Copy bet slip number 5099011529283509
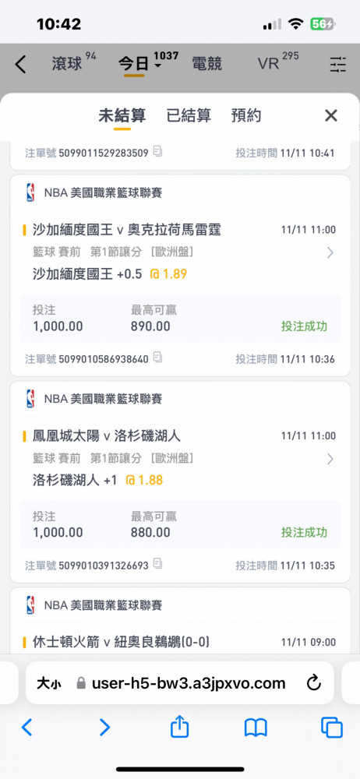The image size is (360, 779). (x=157, y=152)
